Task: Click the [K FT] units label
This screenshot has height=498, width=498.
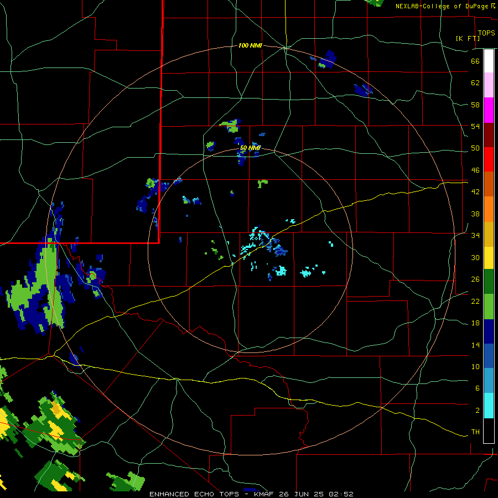Action: [468, 38]
